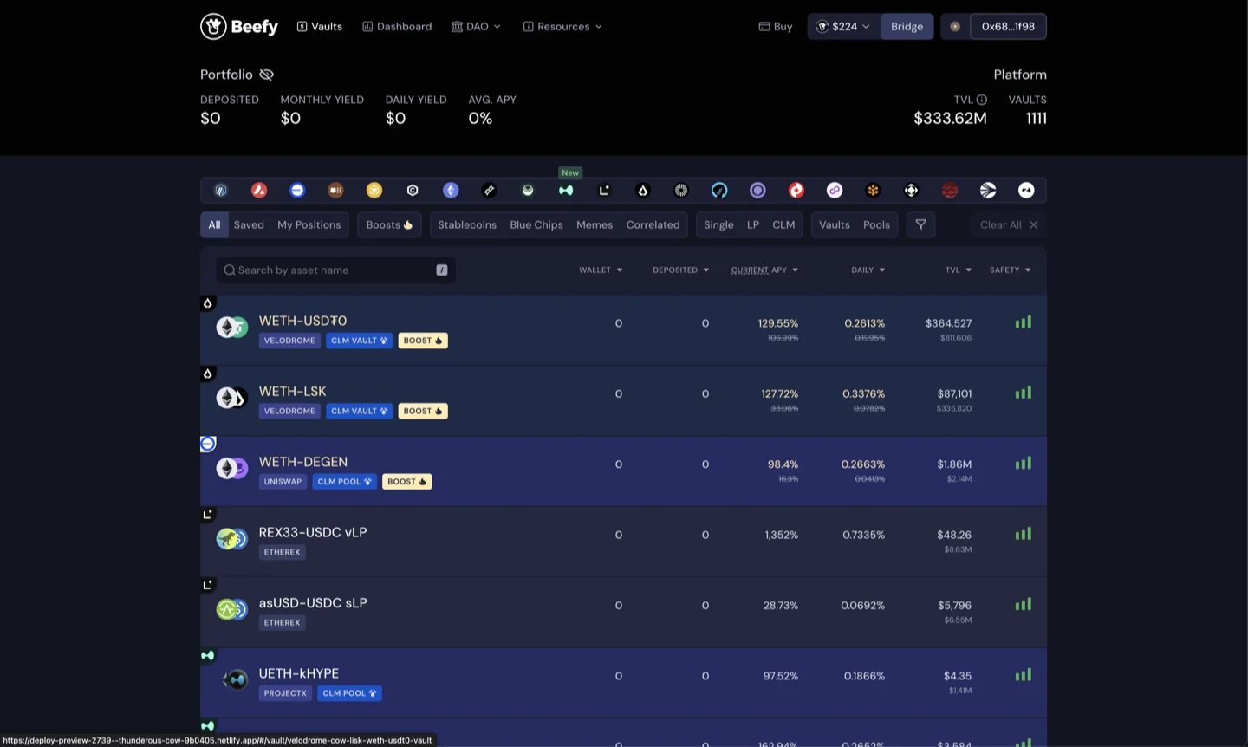Filter vaults by the Ethereum chain icon
This screenshot has width=1248, height=747.
pyautogui.click(x=451, y=191)
